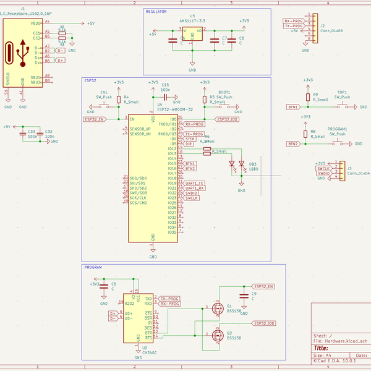Click the PROGRAM block title text
The image size is (371, 371).
[93, 267]
